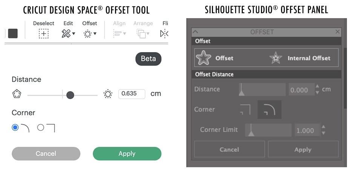
Task: Click the Silhouette Distance stepper up arrow
Action: pos(317,87)
